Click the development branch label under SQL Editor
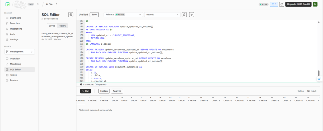323x131 pixels. (50, 19)
